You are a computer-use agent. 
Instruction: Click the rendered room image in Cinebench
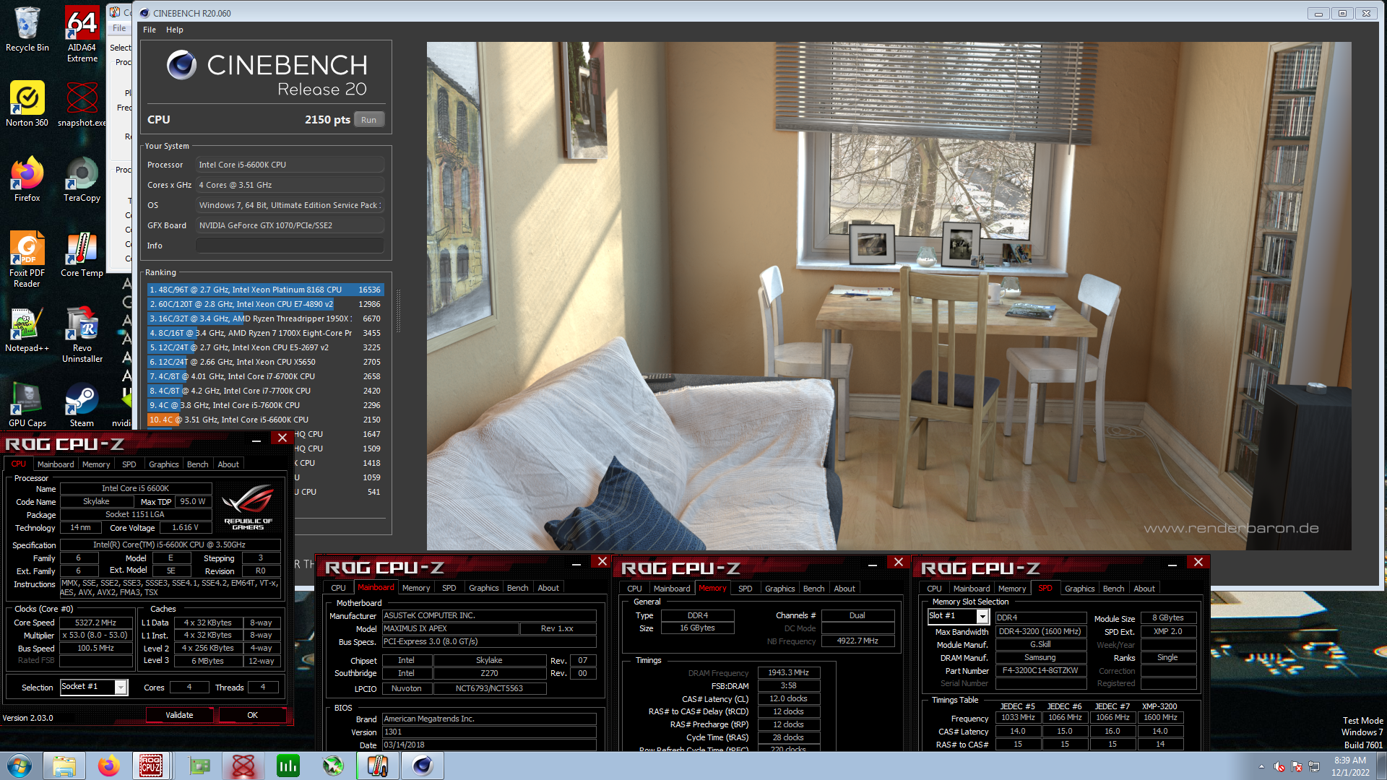click(x=889, y=296)
